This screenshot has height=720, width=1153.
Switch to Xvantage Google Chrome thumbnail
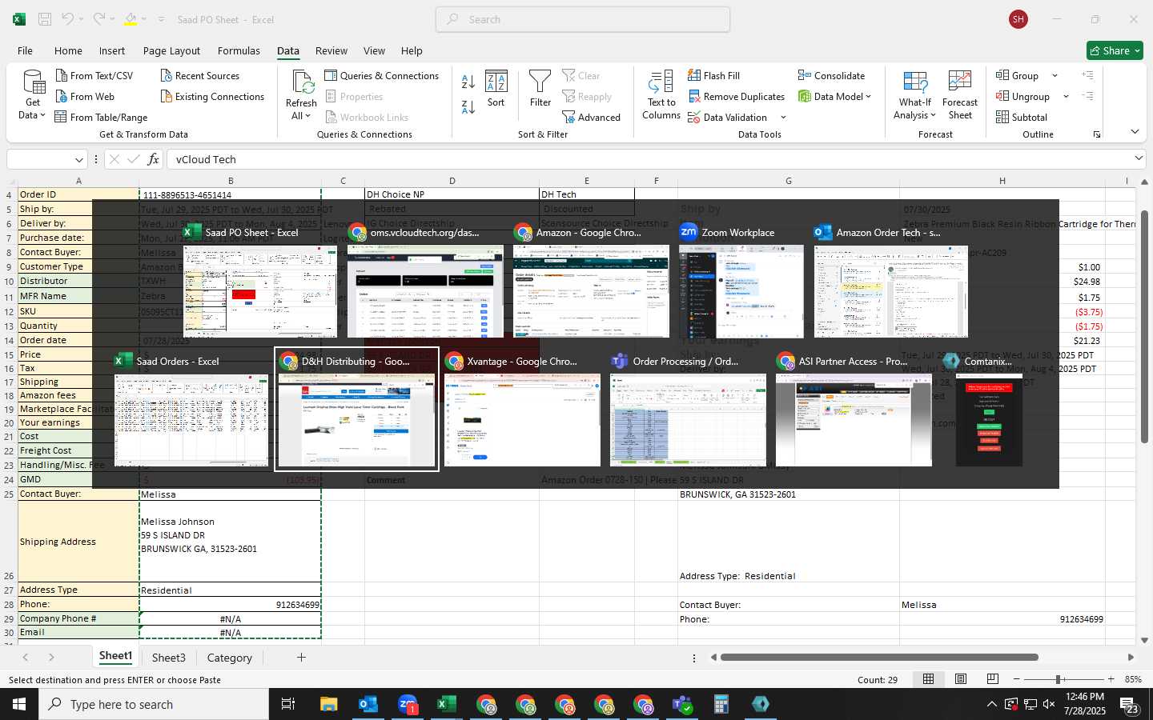[522, 410]
